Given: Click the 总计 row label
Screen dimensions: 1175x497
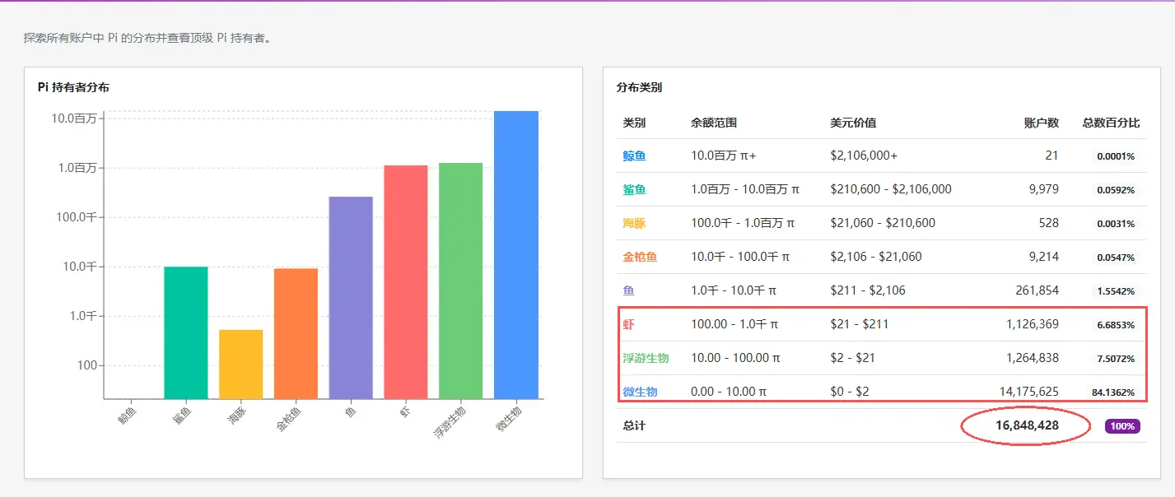Looking at the screenshot, I should click(x=634, y=426).
